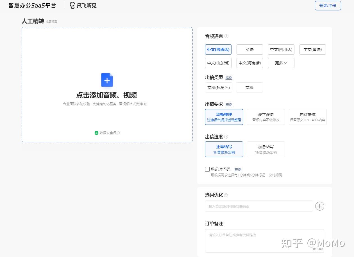
Task: Select 流畅整理 output requirement
Action: [x=224, y=117]
